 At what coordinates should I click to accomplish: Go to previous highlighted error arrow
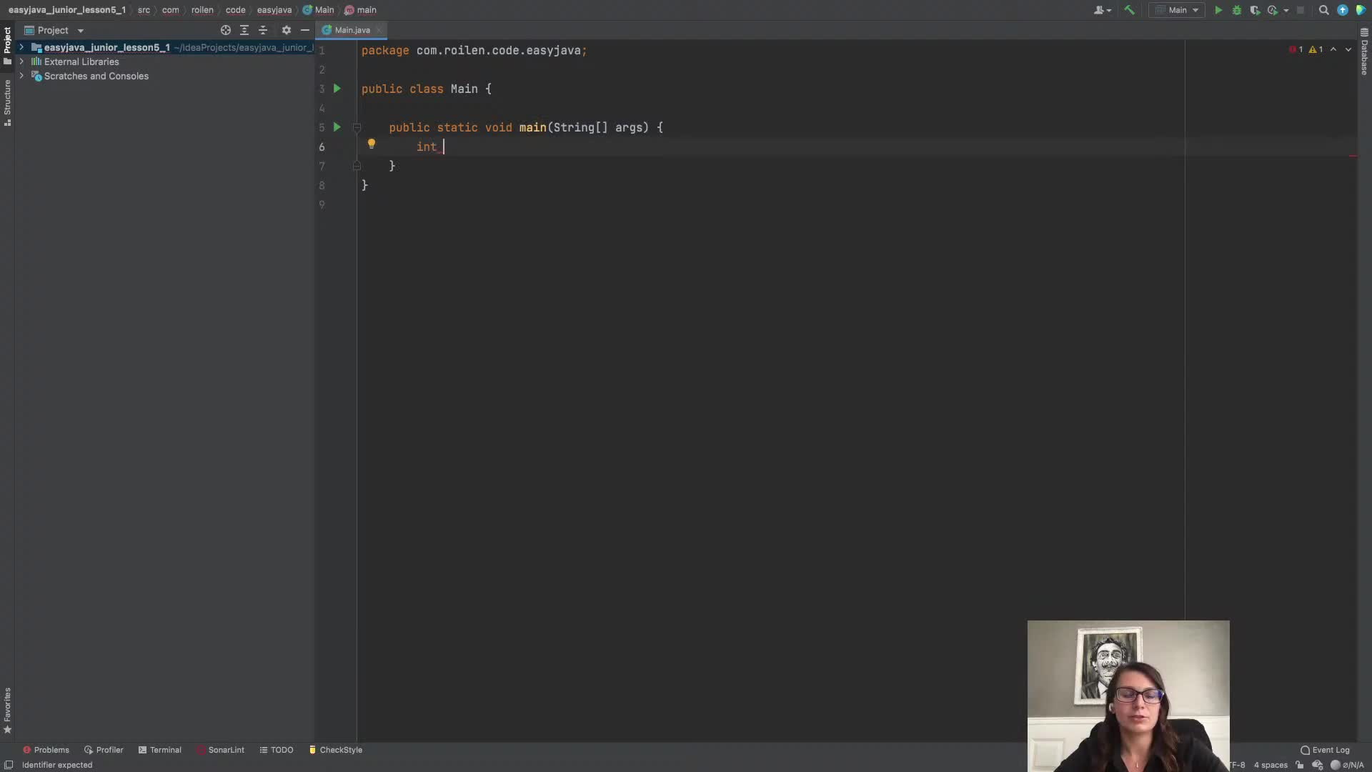pos(1333,49)
